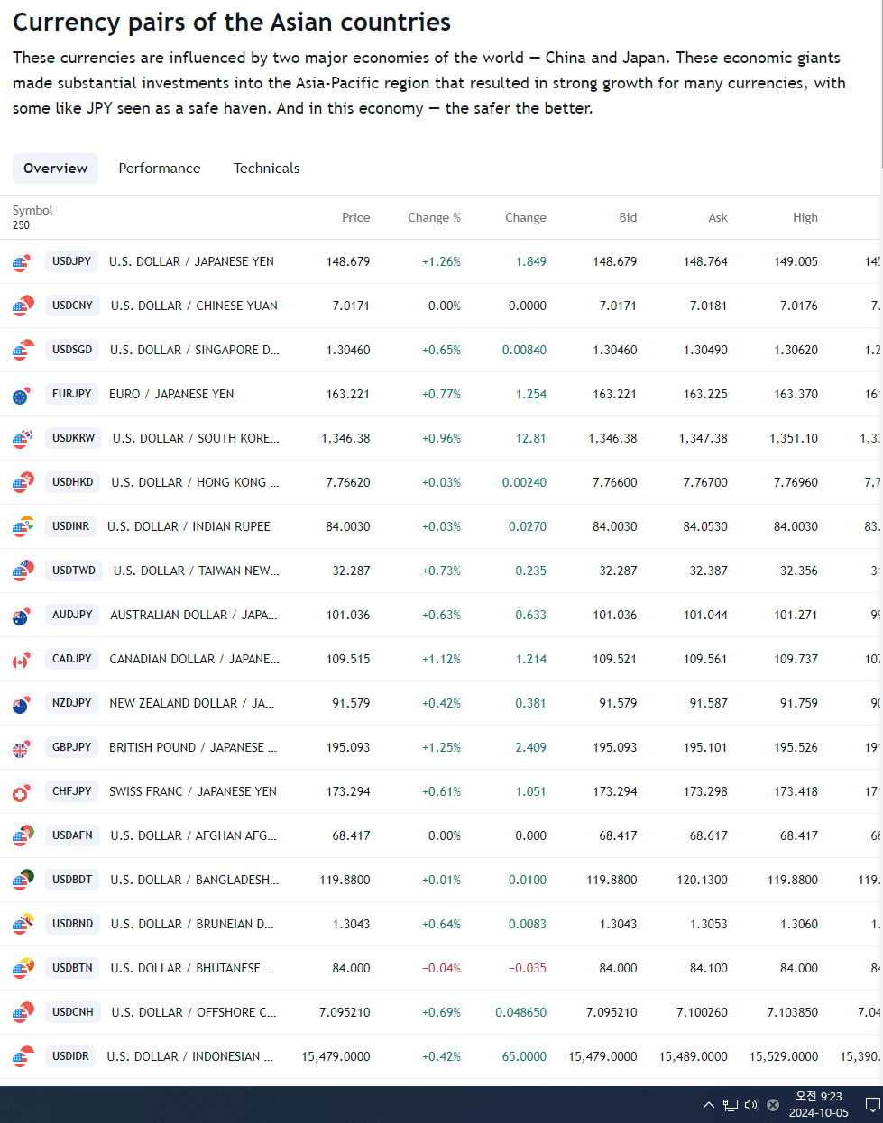The image size is (883, 1123).
Task: Switch to the Performance tab
Action: (x=160, y=169)
